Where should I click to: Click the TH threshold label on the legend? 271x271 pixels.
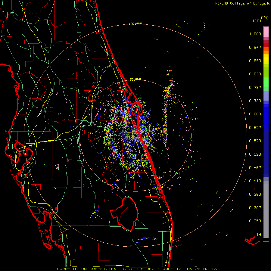[259, 235]
